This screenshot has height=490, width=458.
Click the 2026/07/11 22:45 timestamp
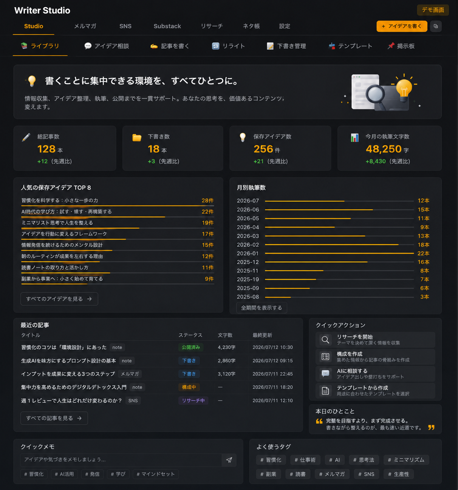tap(272, 374)
